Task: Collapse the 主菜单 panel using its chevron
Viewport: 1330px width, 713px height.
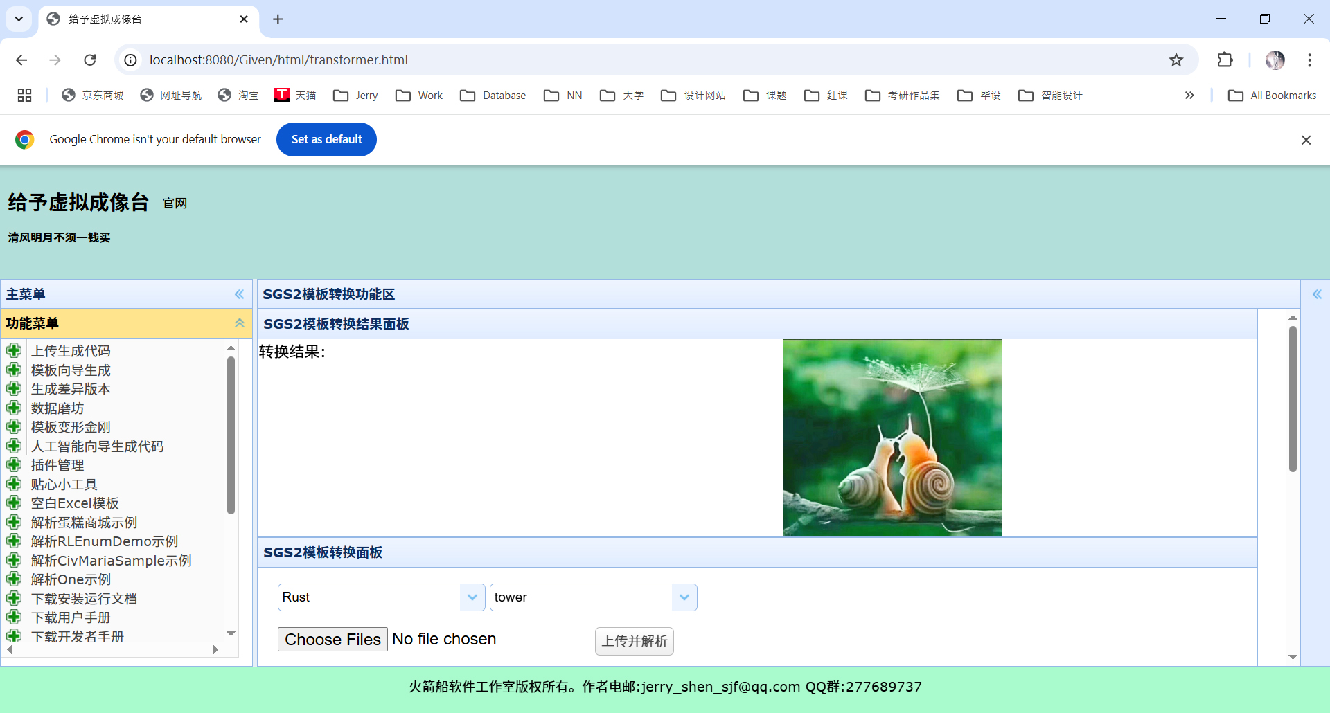Action: click(x=239, y=294)
